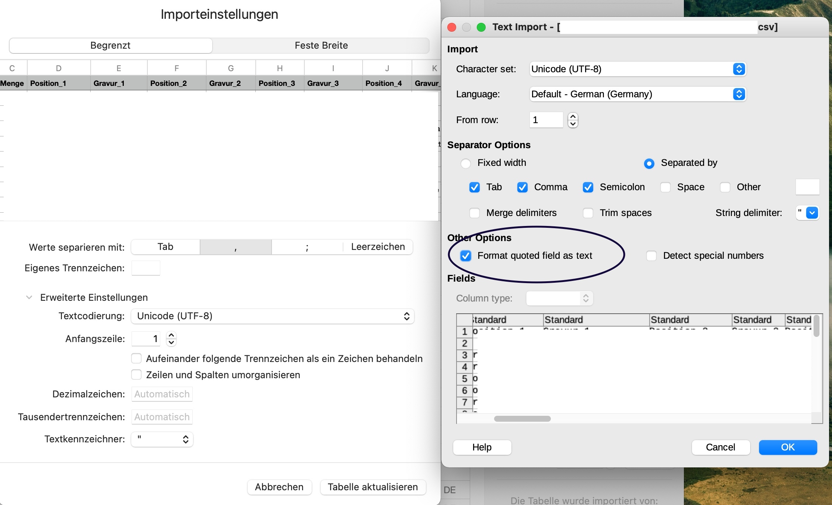Open the String delimiter dropdown arrow
Screen dimensions: 832x505
812,213
